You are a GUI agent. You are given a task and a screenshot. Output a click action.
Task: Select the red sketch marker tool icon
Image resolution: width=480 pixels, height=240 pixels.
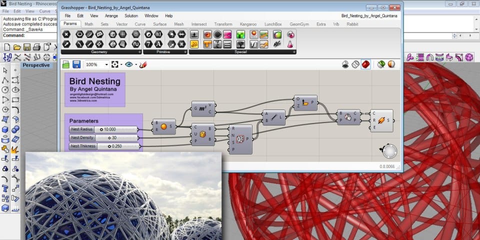pos(143,64)
